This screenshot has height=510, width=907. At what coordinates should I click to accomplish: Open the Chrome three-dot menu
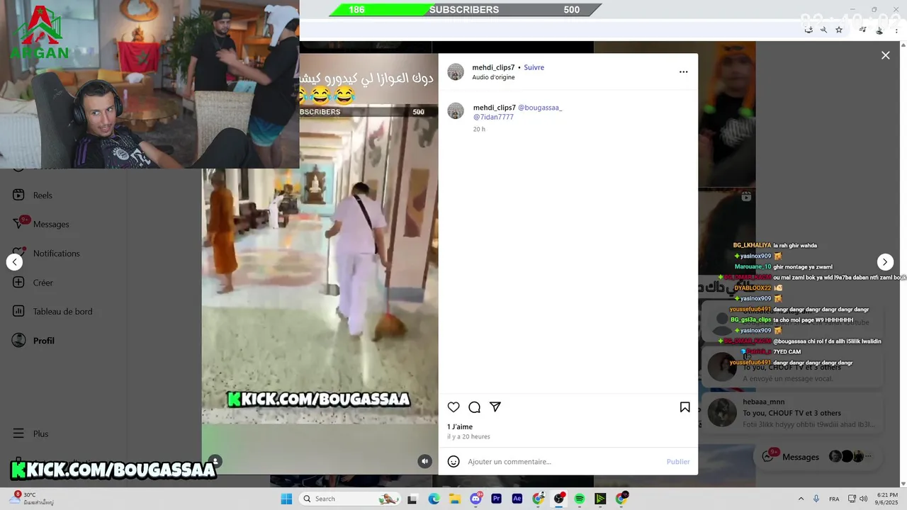(x=896, y=30)
